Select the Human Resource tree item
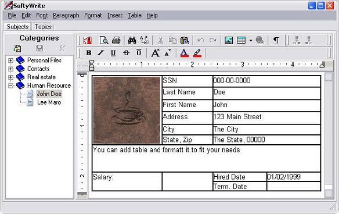The width and height of the screenshot is (339, 214). click(49, 85)
